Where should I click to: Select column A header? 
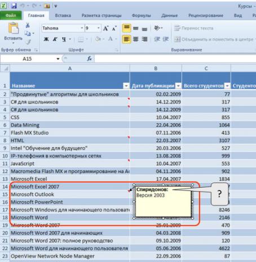70,69
